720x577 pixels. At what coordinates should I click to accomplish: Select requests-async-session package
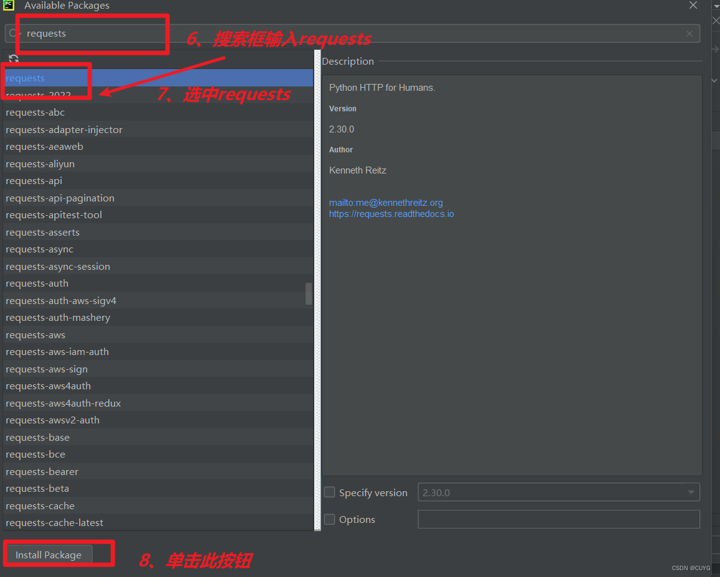pos(159,266)
